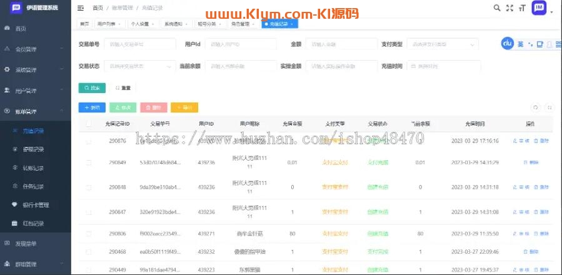Open 提现记录 via its sidebar icon
This screenshot has height=275, width=562.
click(15, 149)
